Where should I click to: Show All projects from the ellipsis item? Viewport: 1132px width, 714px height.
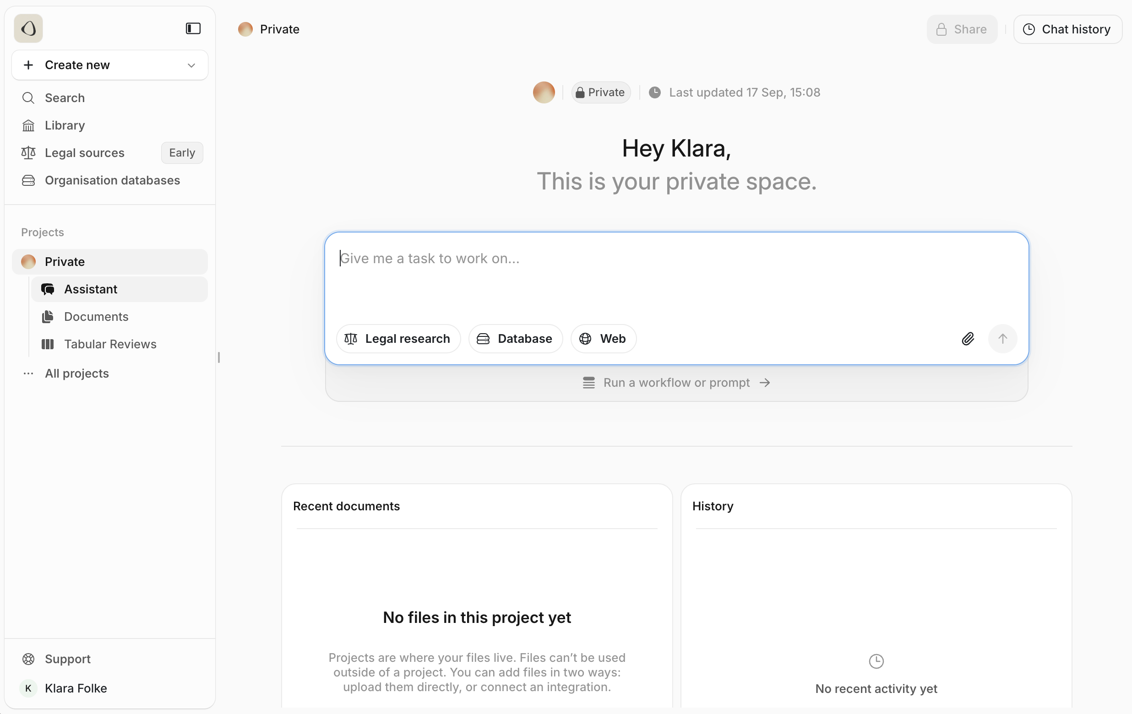(x=76, y=373)
